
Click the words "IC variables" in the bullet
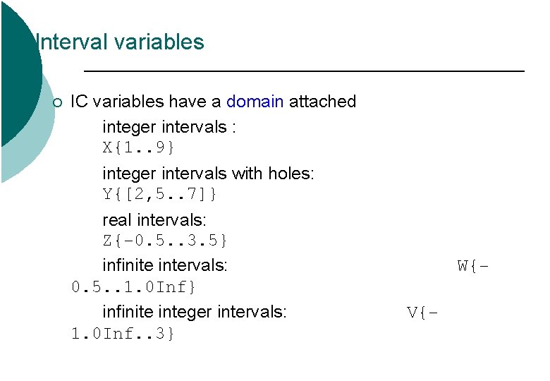(x=117, y=102)
